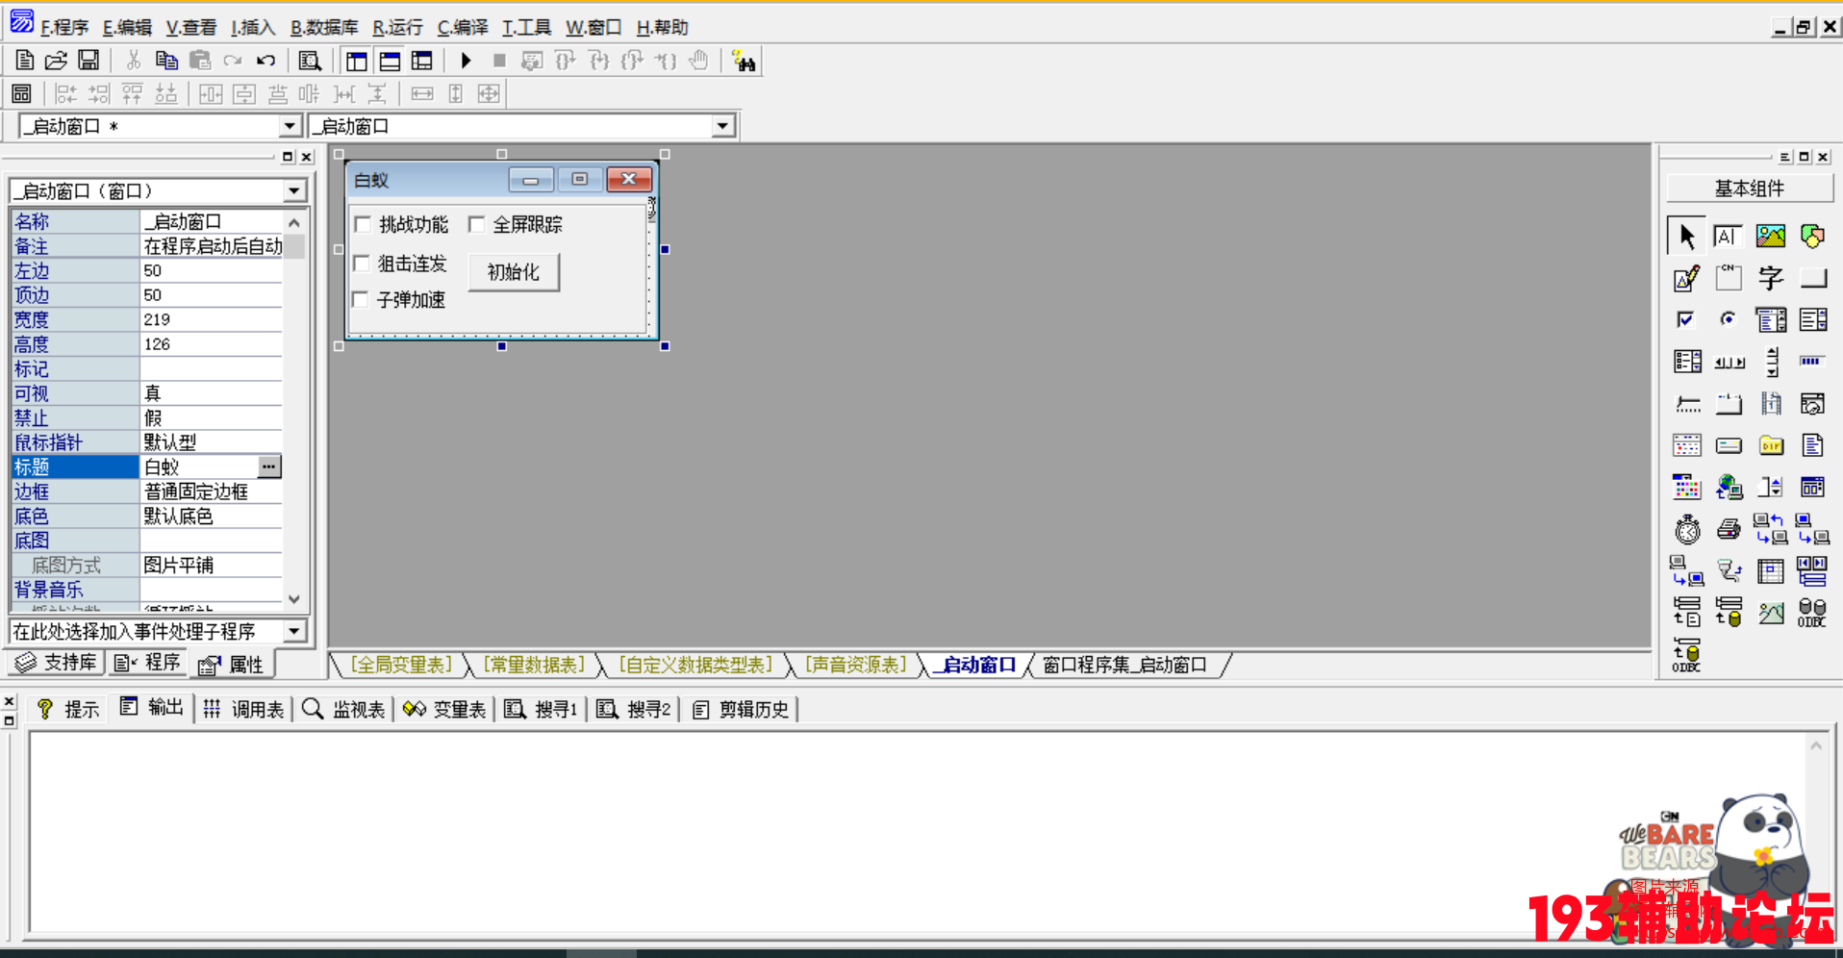Toggle the 子弹加速 checkbox
The width and height of the screenshot is (1843, 958).
tap(361, 299)
